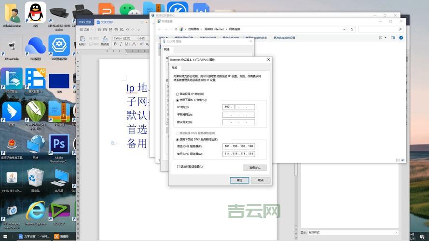
Task: Click the OK (确定) button in IPv4 dialog
Action: click(239, 180)
